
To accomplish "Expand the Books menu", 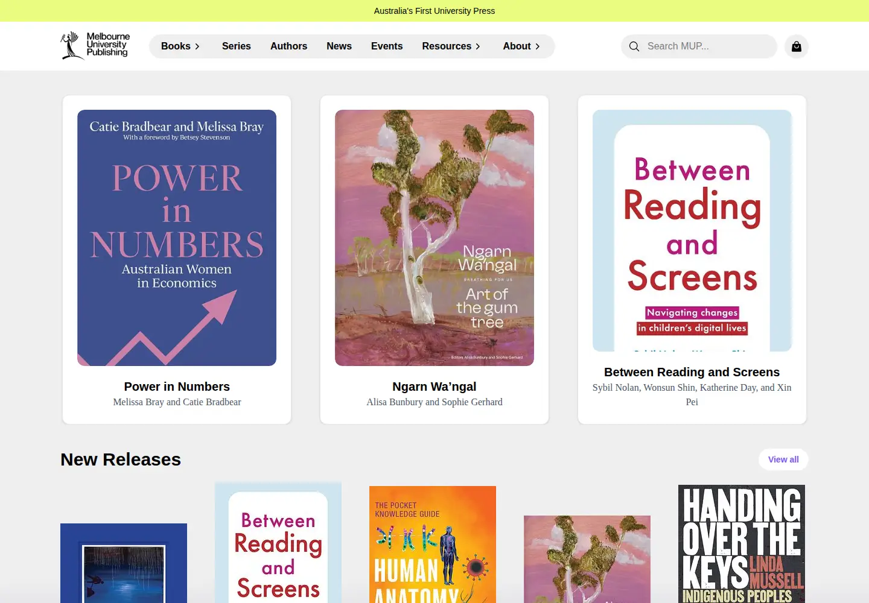I will [x=180, y=46].
